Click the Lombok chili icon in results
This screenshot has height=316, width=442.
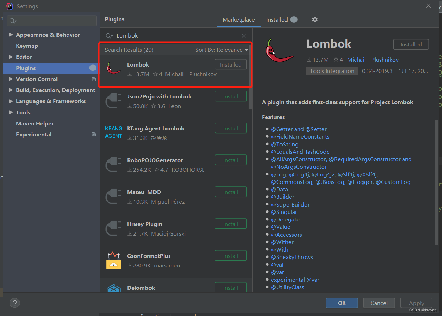tap(114, 68)
